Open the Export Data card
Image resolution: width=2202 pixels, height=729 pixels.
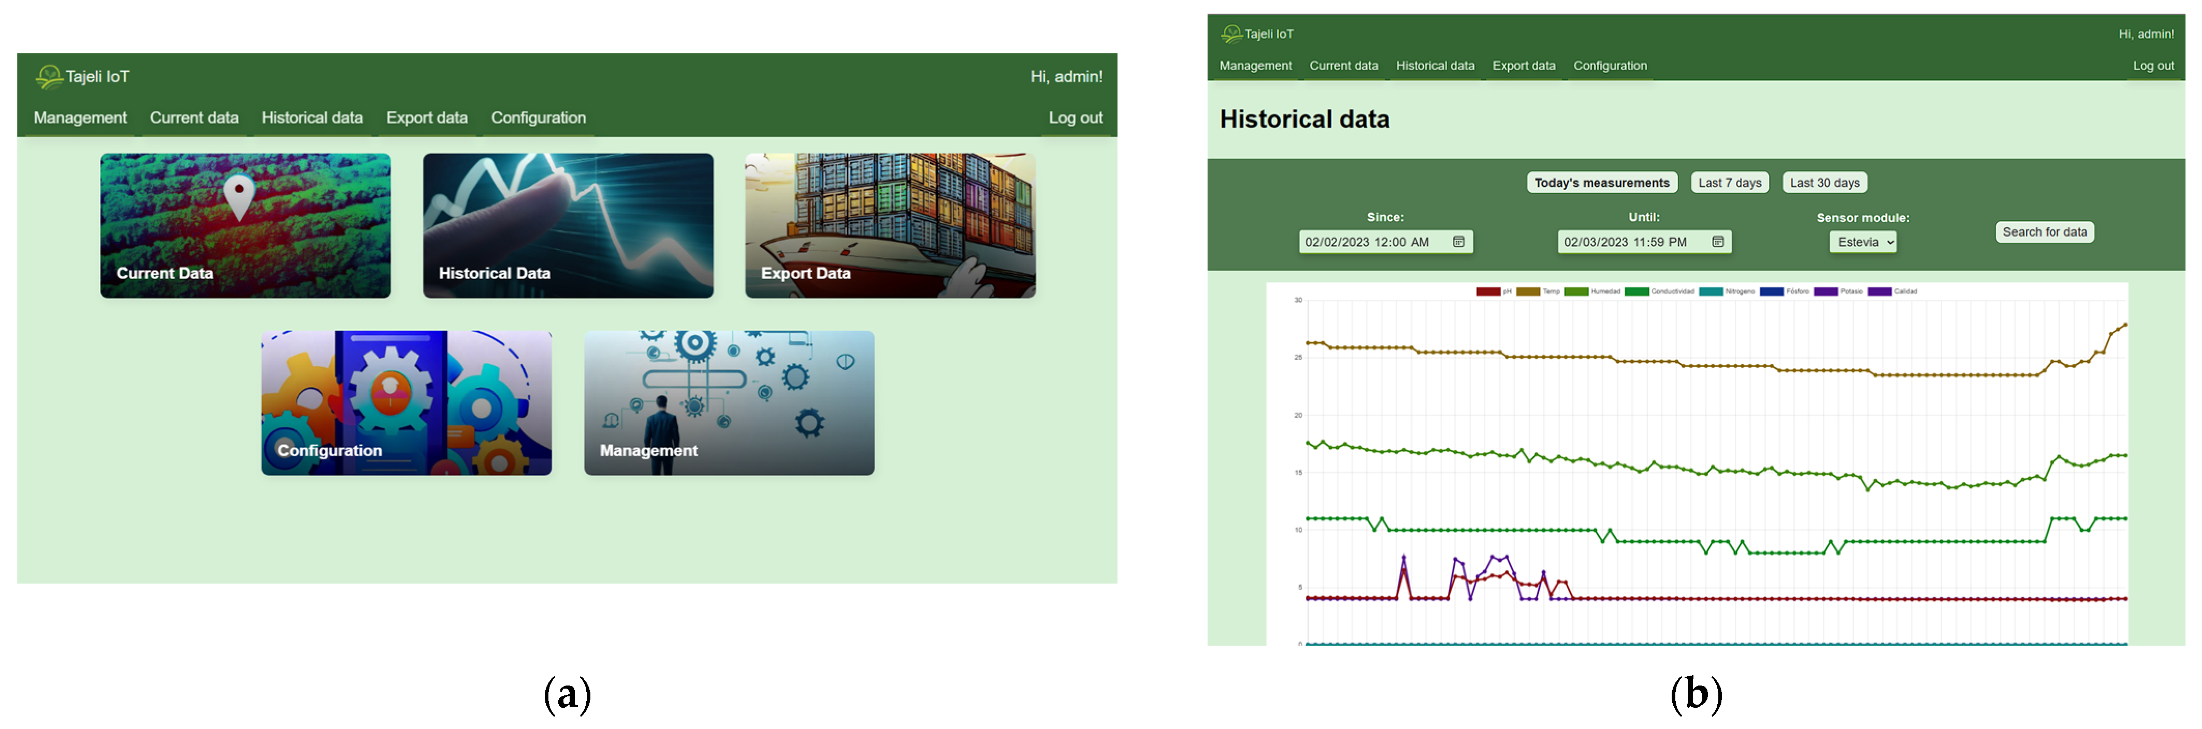click(890, 226)
